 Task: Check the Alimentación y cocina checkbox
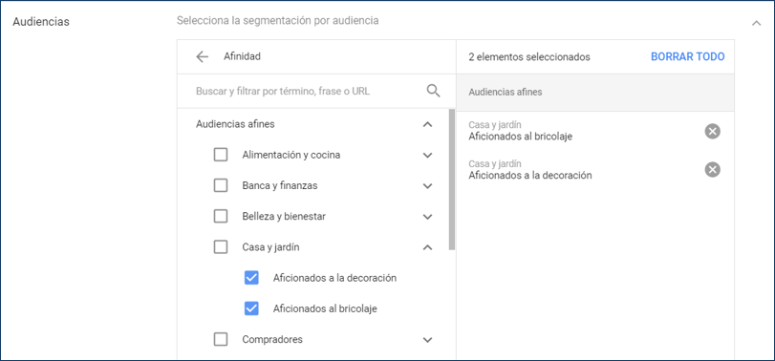coord(221,155)
